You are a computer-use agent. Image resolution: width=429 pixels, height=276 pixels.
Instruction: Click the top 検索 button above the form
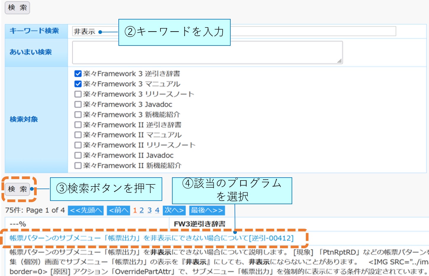17,8
